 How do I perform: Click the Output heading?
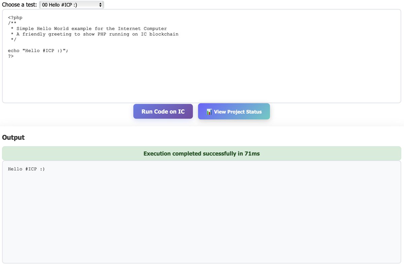click(13, 137)
